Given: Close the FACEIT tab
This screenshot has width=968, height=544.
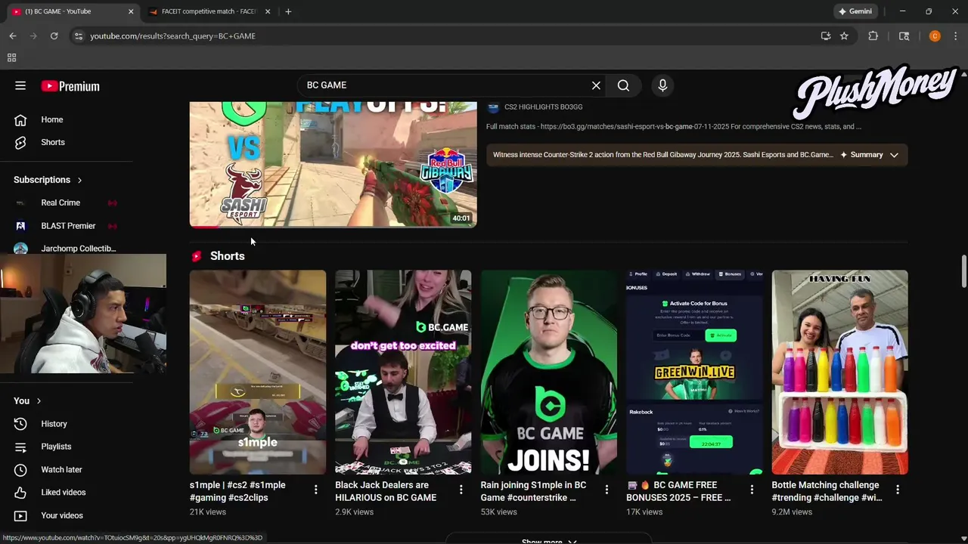Looking at the screenshot, I should coord(268,11).
